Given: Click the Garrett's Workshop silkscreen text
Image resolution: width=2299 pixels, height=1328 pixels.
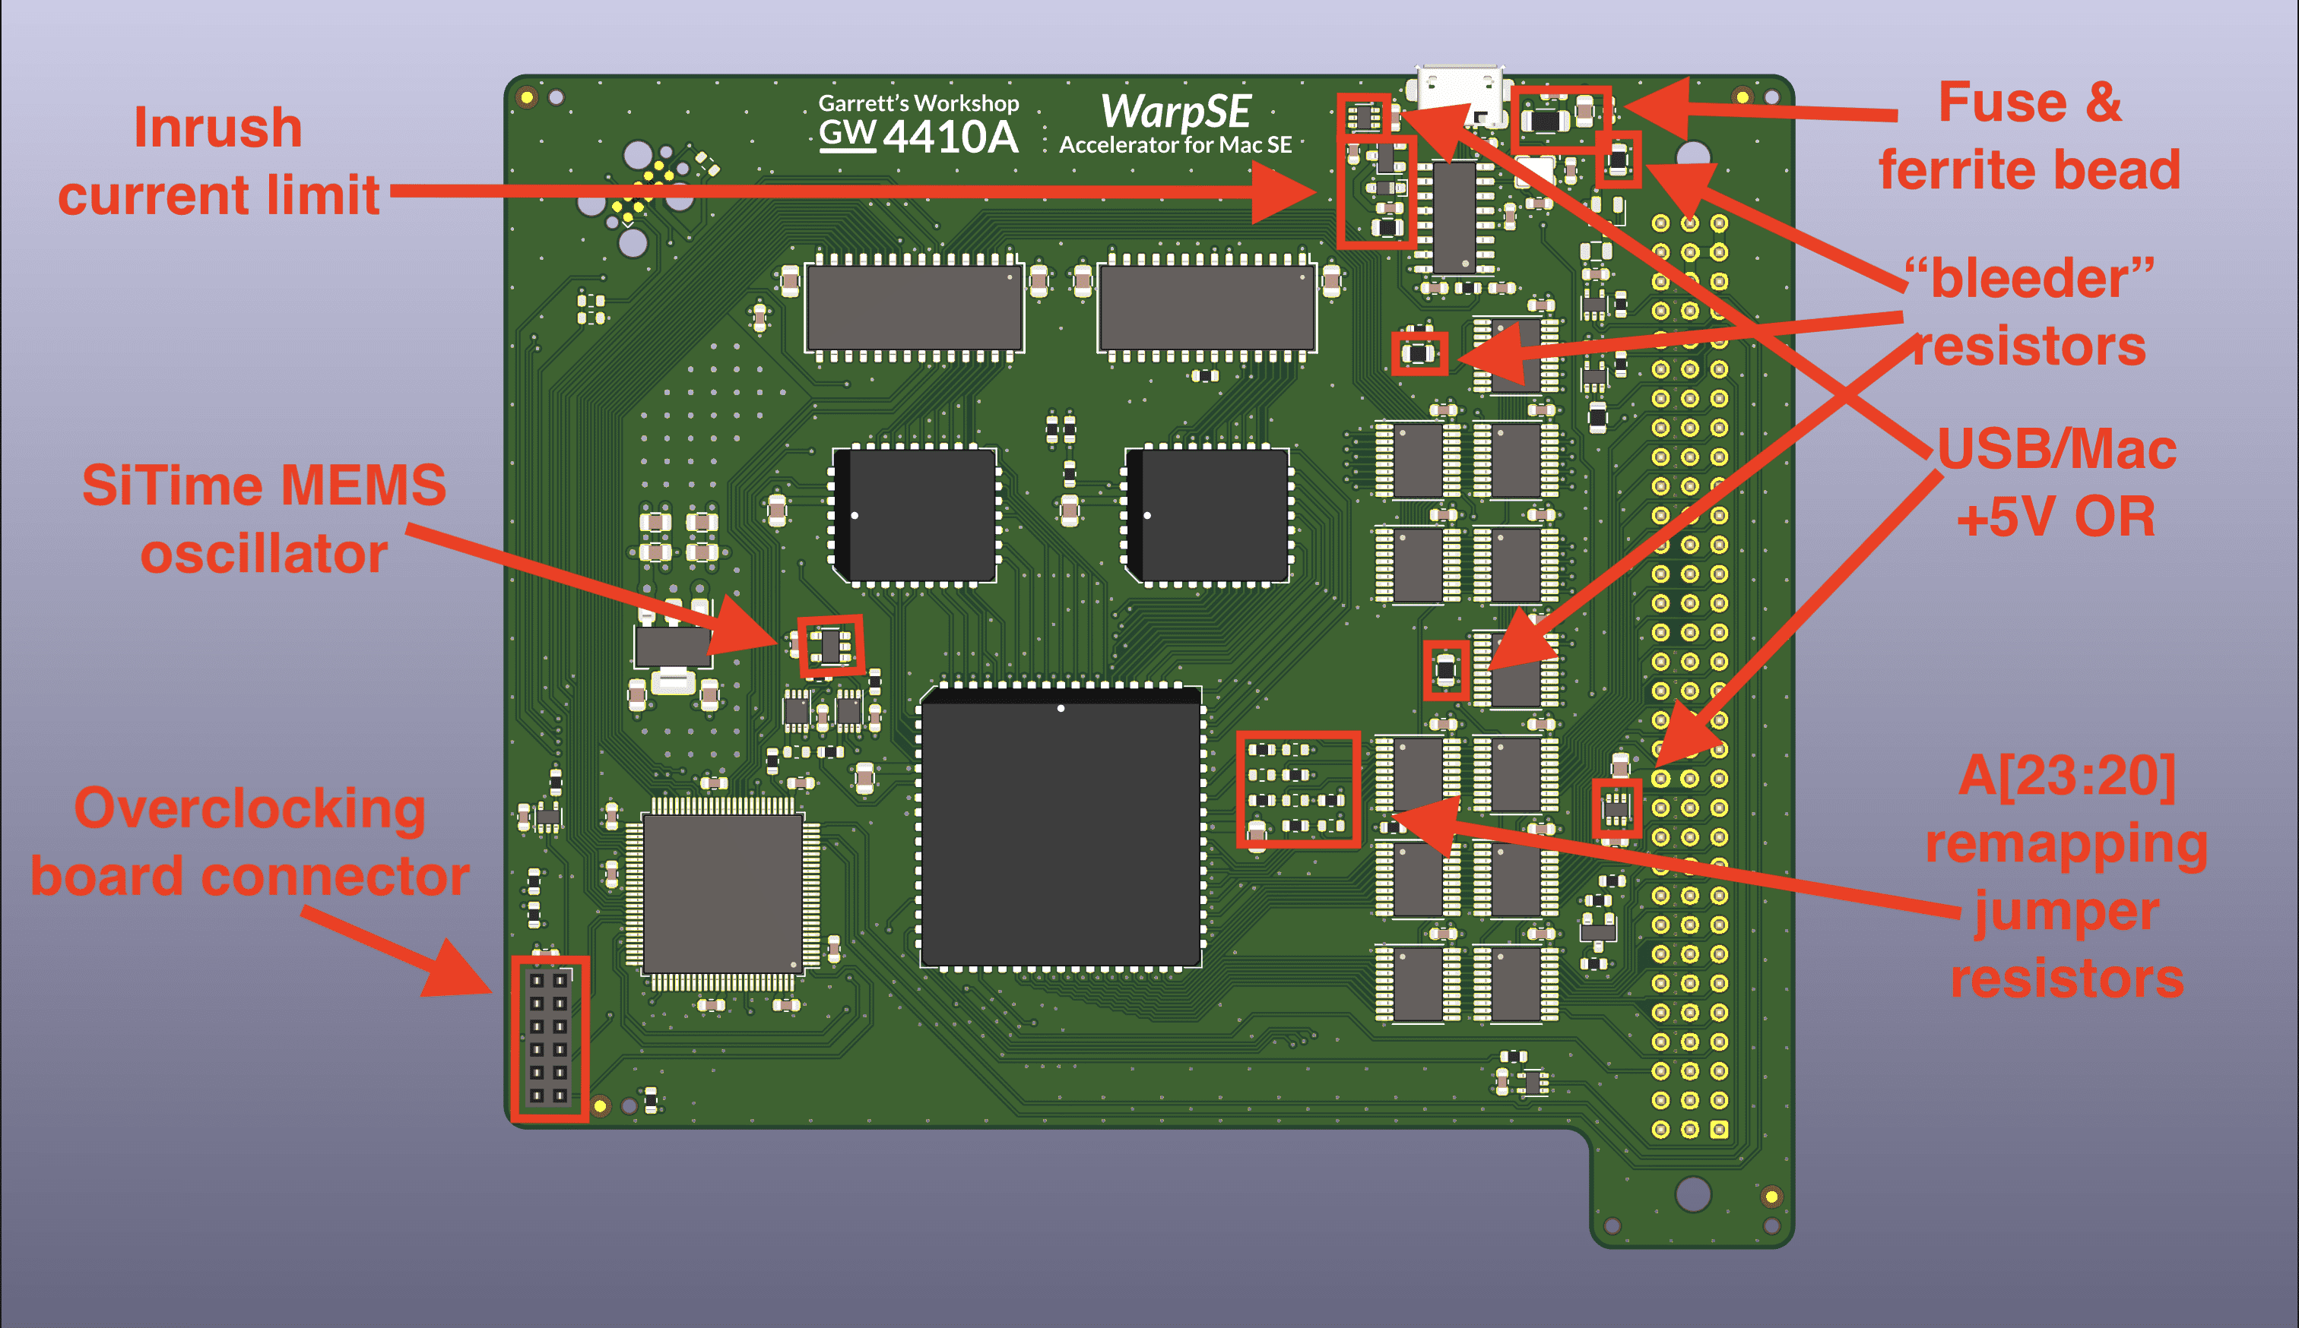Looking at the screenshot, I should click(918, 103).
